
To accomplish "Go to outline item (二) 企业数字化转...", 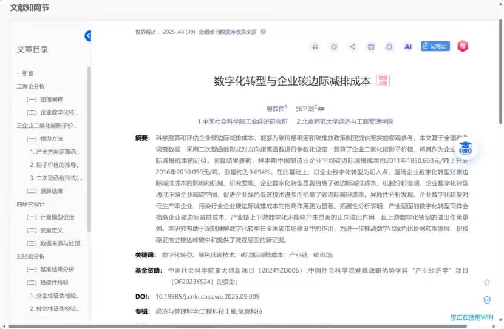I will pyautogui.click(x=52, y=112).
